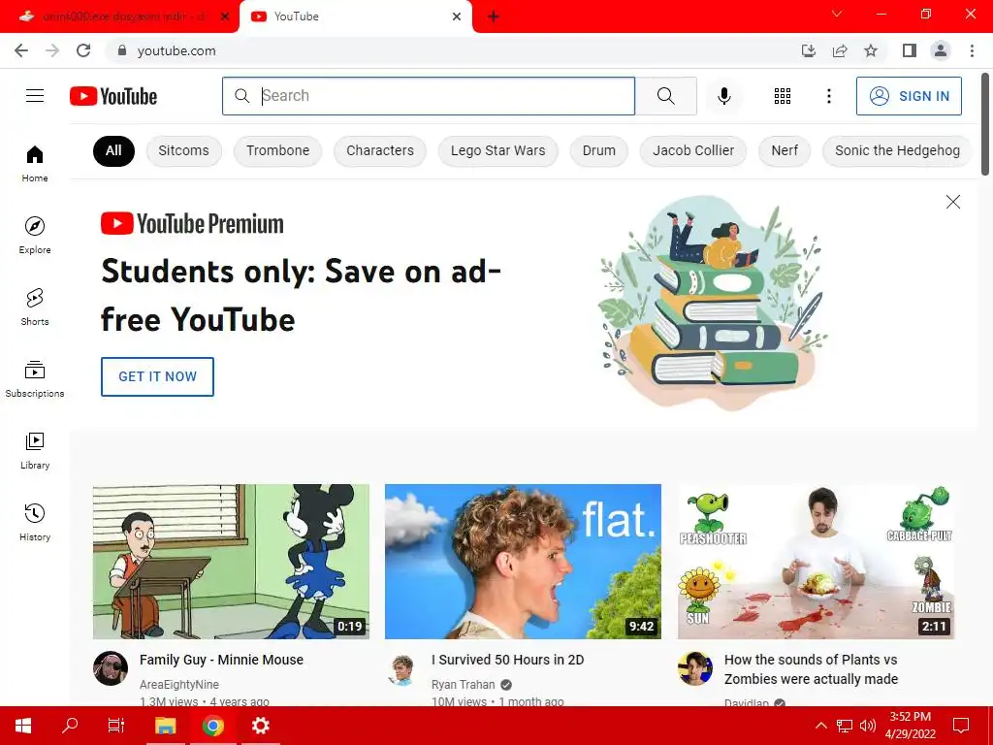Open Chrome three-dot menu
The width and height of the screenshot is (993, 745).
(x=972, y=50)
